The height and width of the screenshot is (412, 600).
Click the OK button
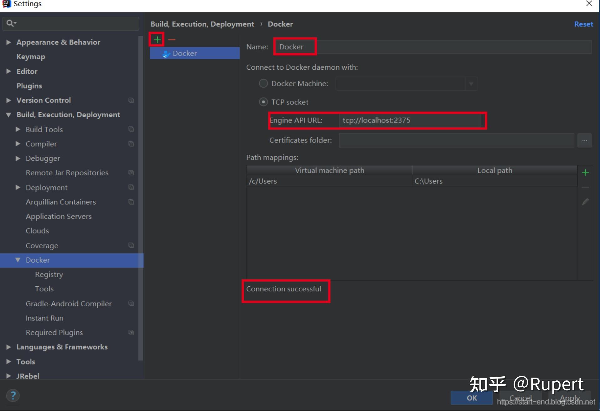[x=472, y=398]
